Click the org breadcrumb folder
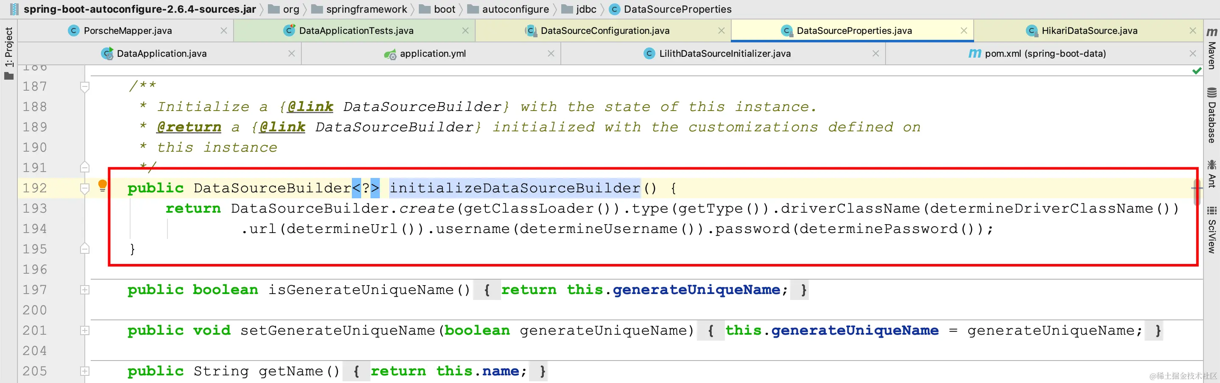This screenshot has height=383, width=1220. (284, 9)
